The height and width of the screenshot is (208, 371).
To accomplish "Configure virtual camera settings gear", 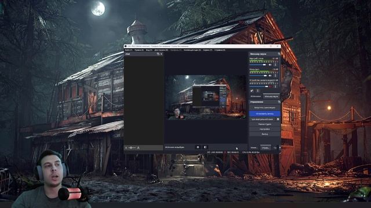I will [x=278, y=120].
